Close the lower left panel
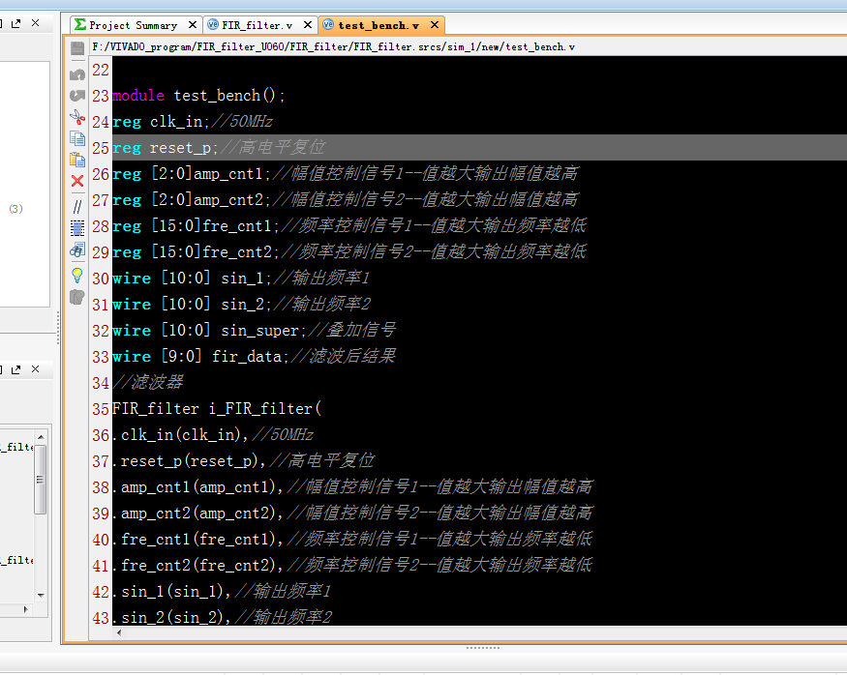This screenshot has height=675, width=847. [35, 369]
